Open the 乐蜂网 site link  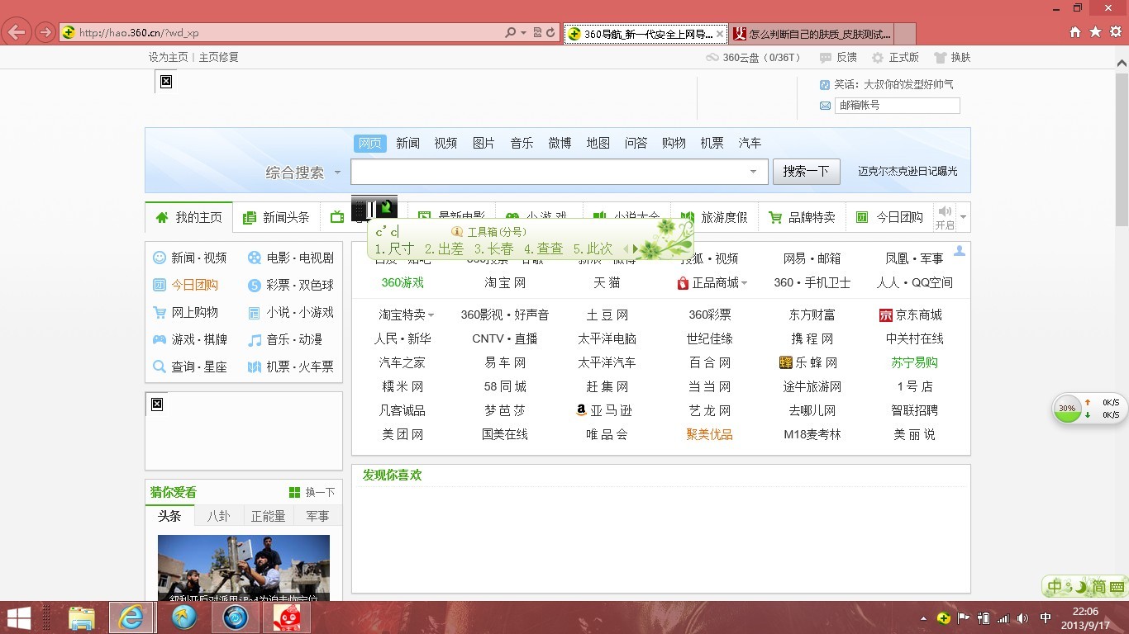click(x=808, y=362)
